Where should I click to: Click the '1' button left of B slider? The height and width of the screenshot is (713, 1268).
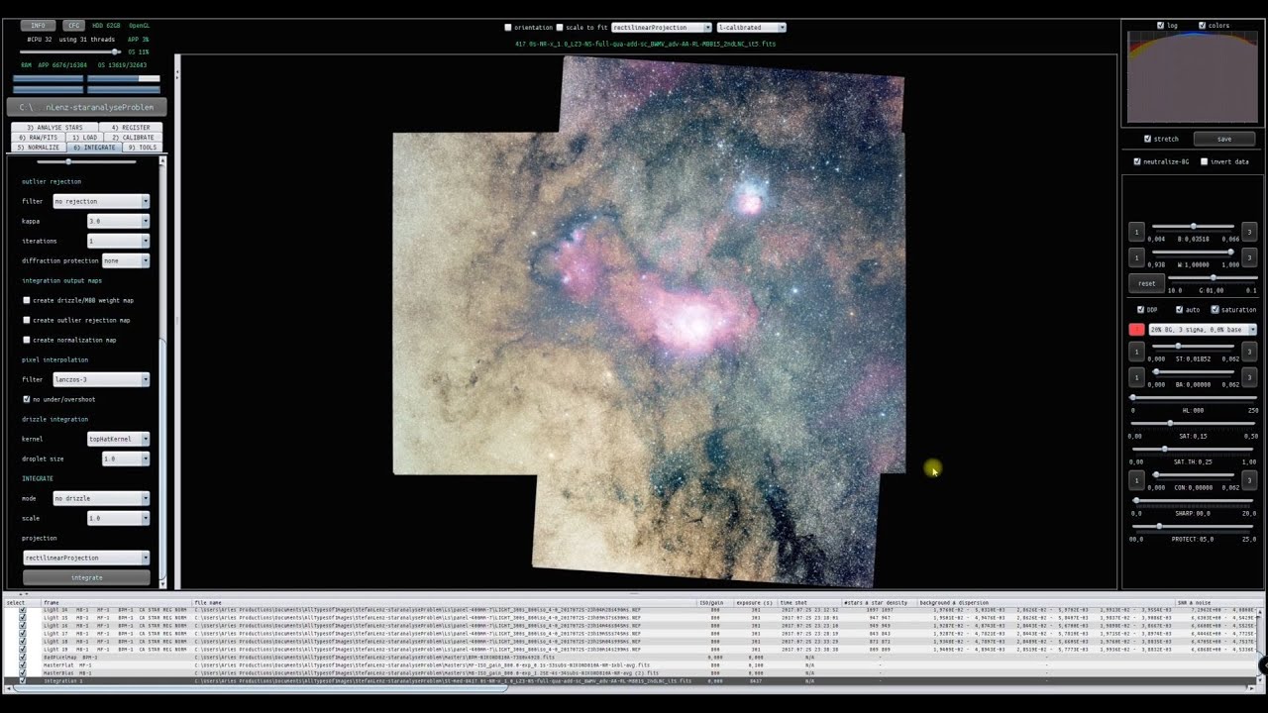click(1136, 232)
